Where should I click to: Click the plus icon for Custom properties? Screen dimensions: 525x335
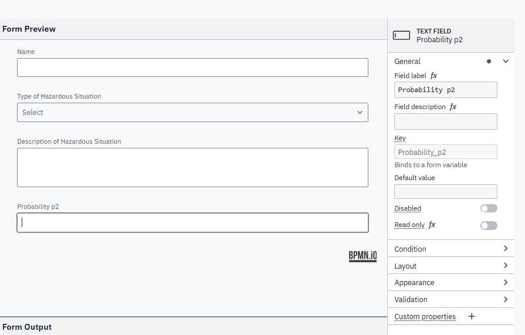pos(472,316)
